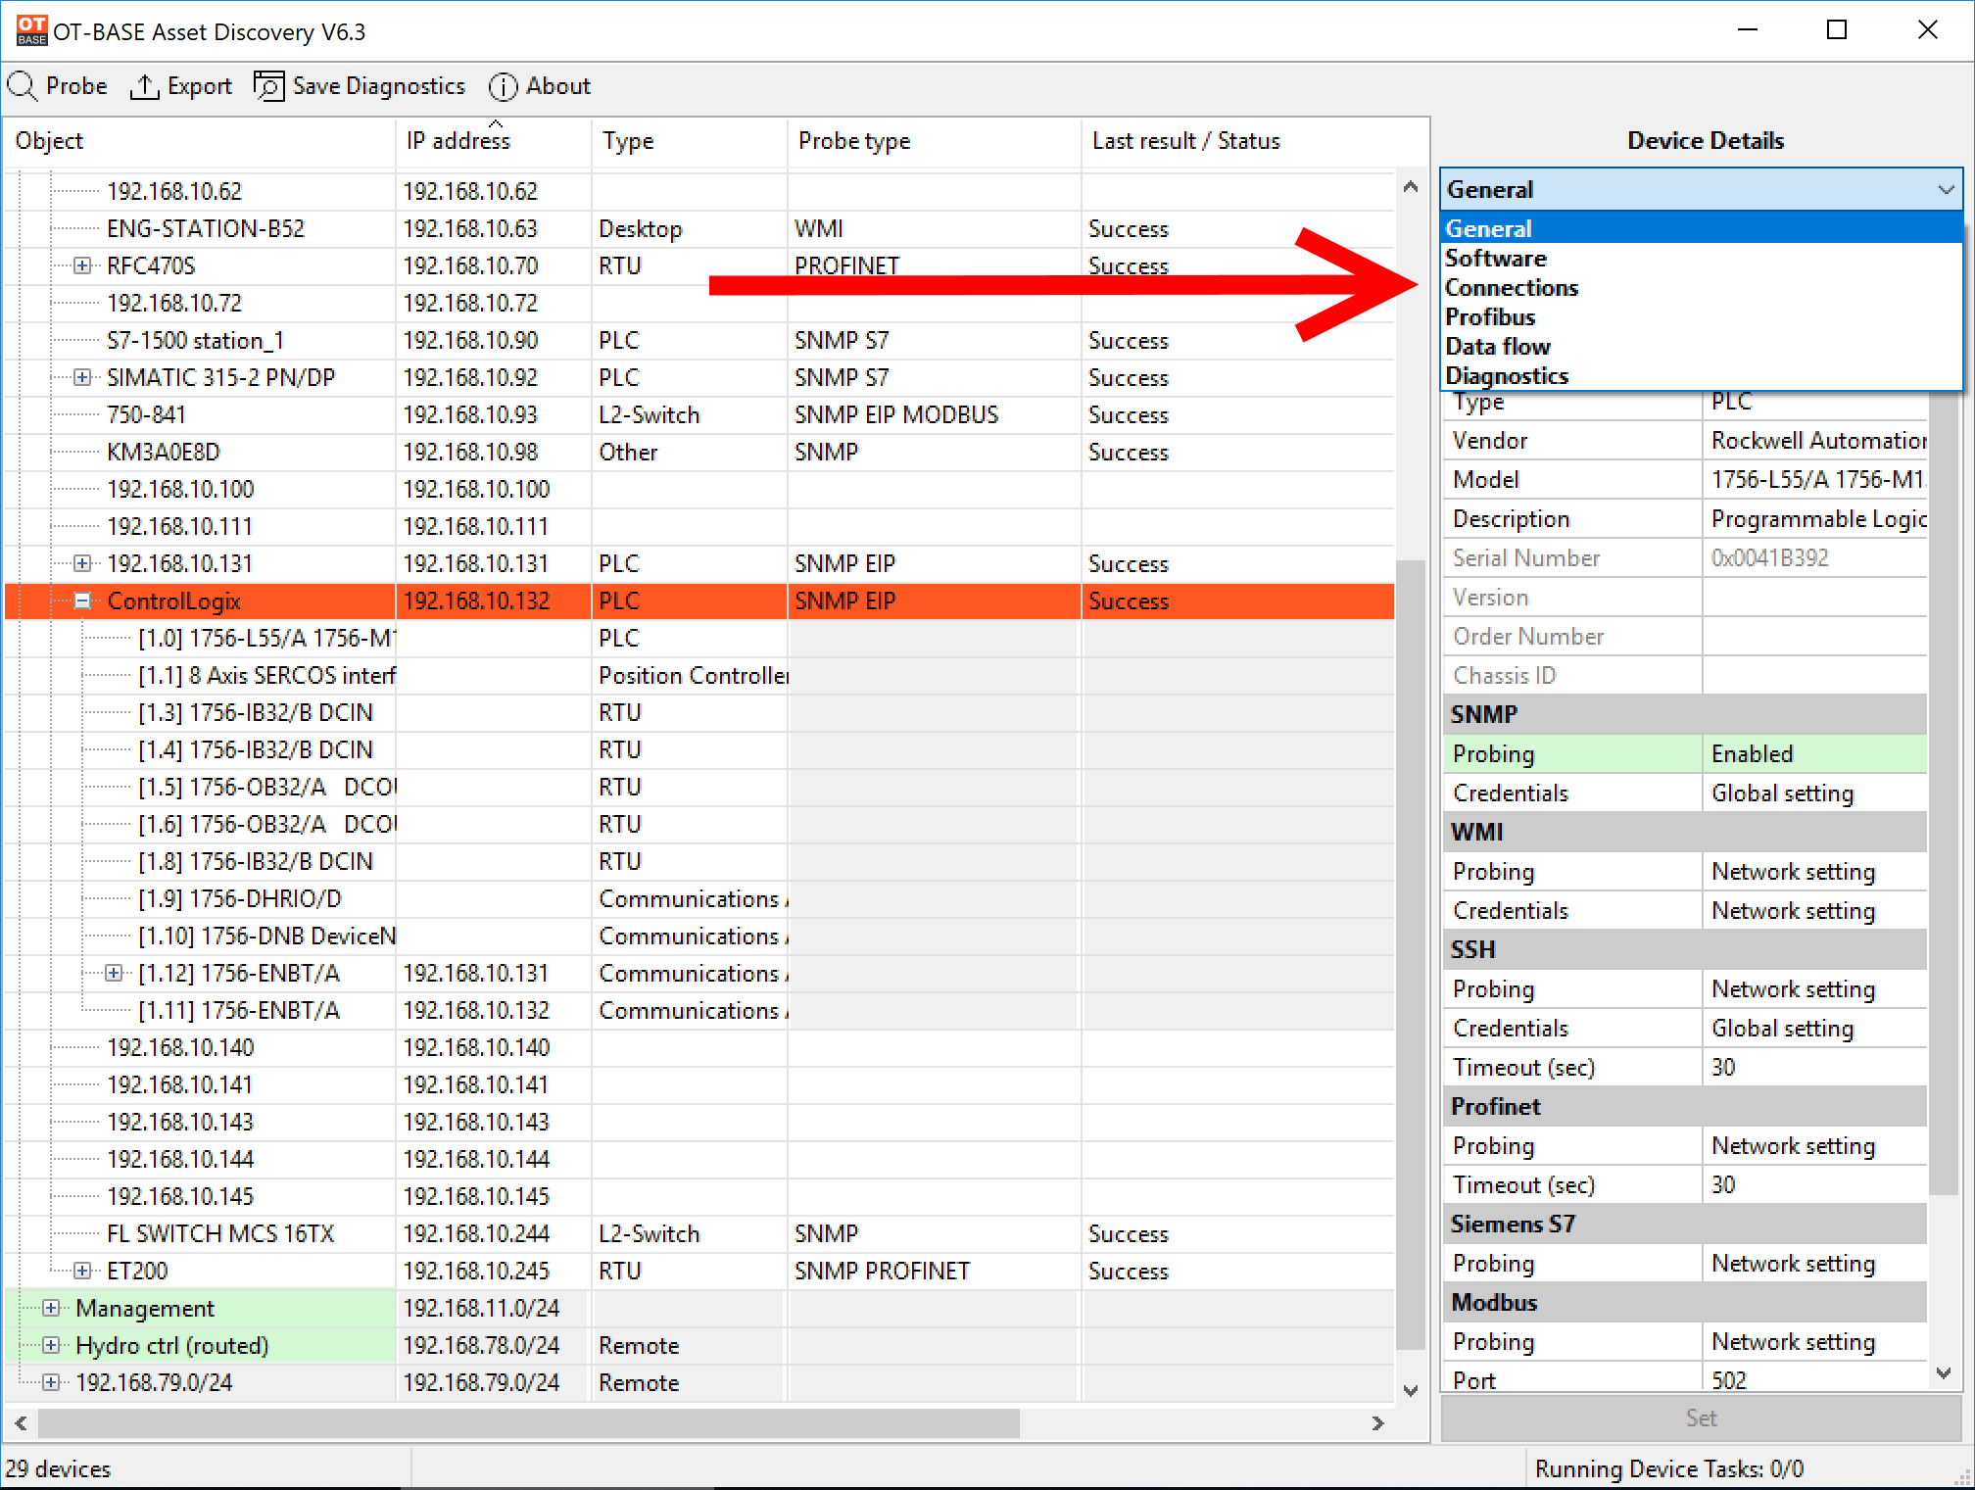Click WMI Probing Network setting value
Image resolution: width=1975 pixels, height=1490 pixels.
[x=1814, y=871]
